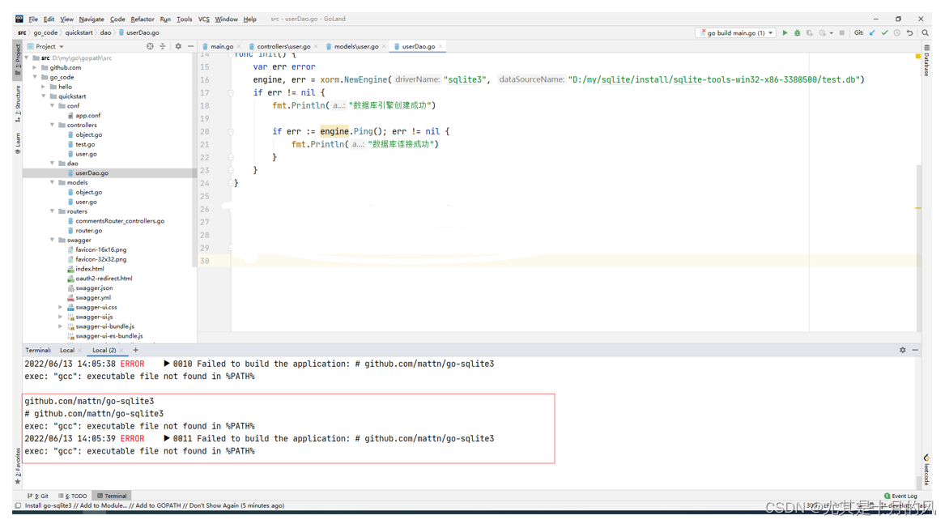949x524 pixels.
Task: Open the File menu
Action: click(x=33, y=19)
